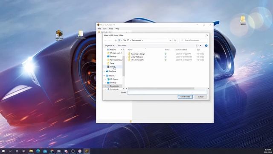The image size is (273, 154).
Task: Select This PC in the navigation tree
Action: point(111,76)
